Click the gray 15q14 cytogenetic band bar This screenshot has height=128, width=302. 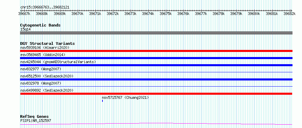[x=156, y=33]
